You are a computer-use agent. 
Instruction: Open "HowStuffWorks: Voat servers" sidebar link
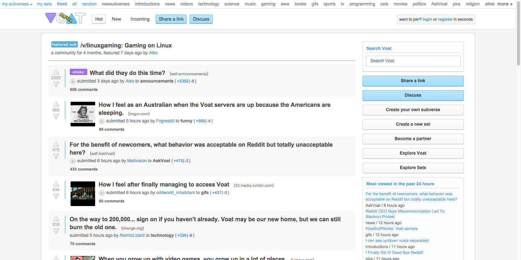coord(391,228)
